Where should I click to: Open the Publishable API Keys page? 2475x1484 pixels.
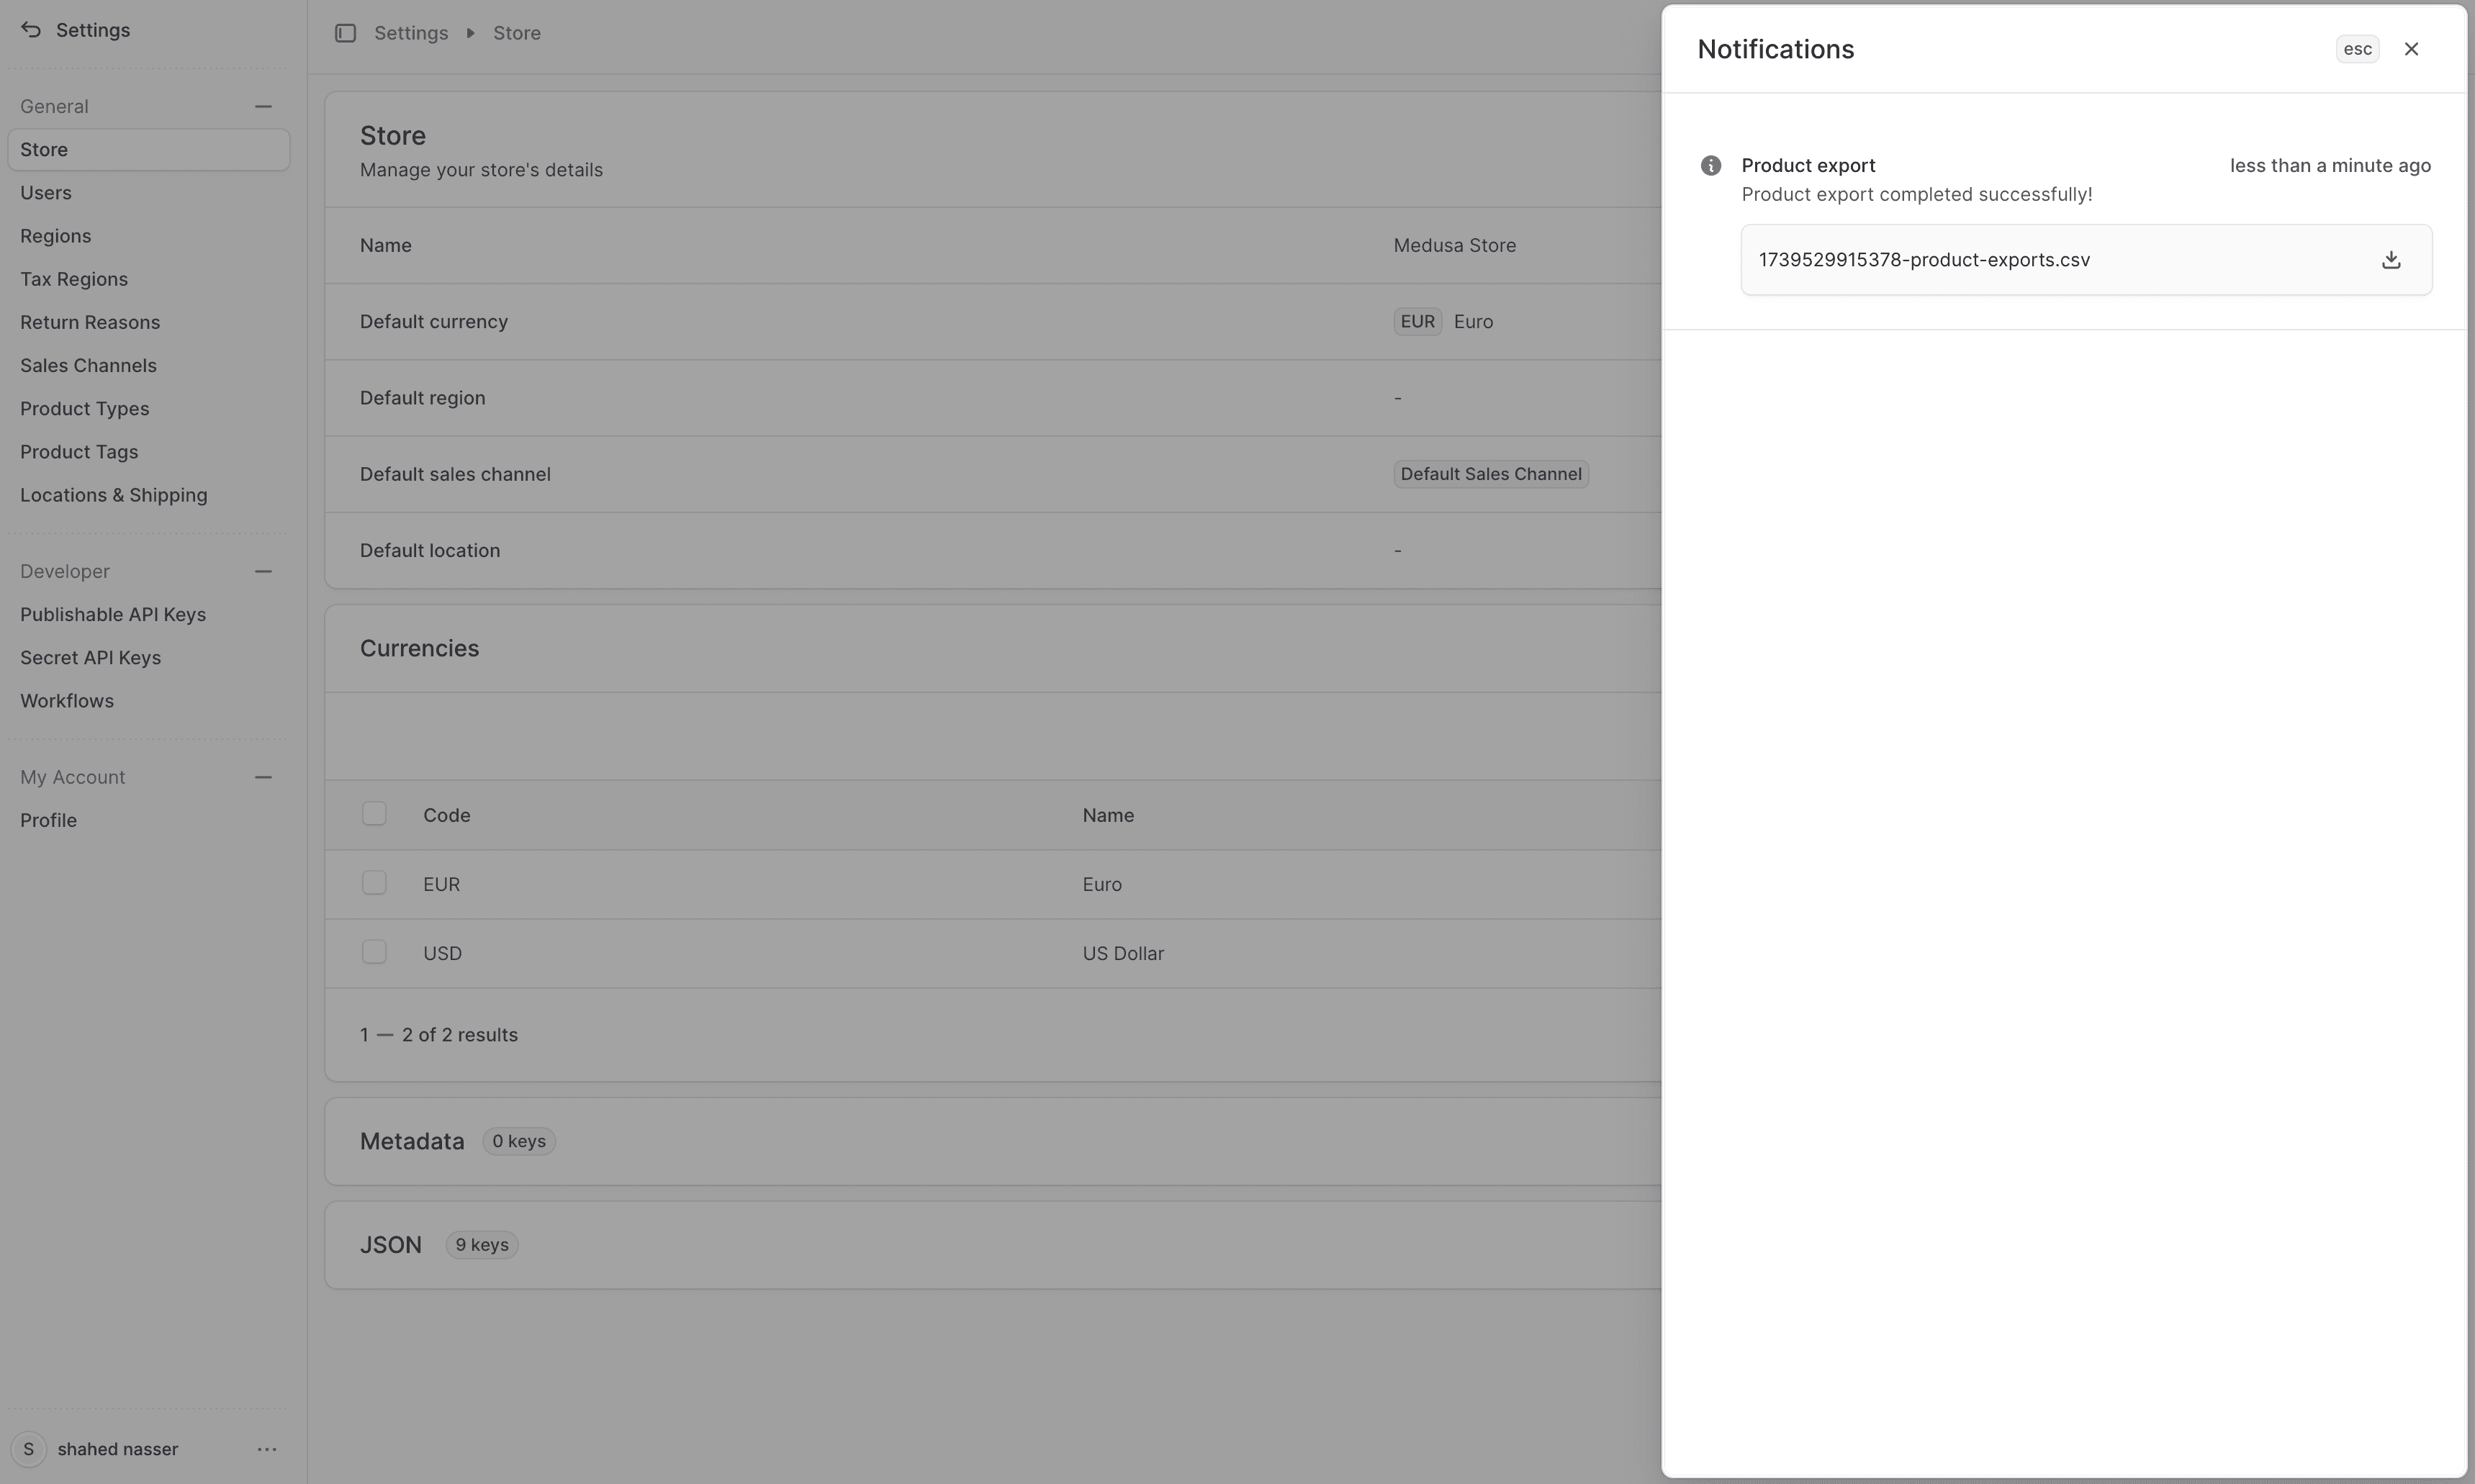[x=113, y=614]
